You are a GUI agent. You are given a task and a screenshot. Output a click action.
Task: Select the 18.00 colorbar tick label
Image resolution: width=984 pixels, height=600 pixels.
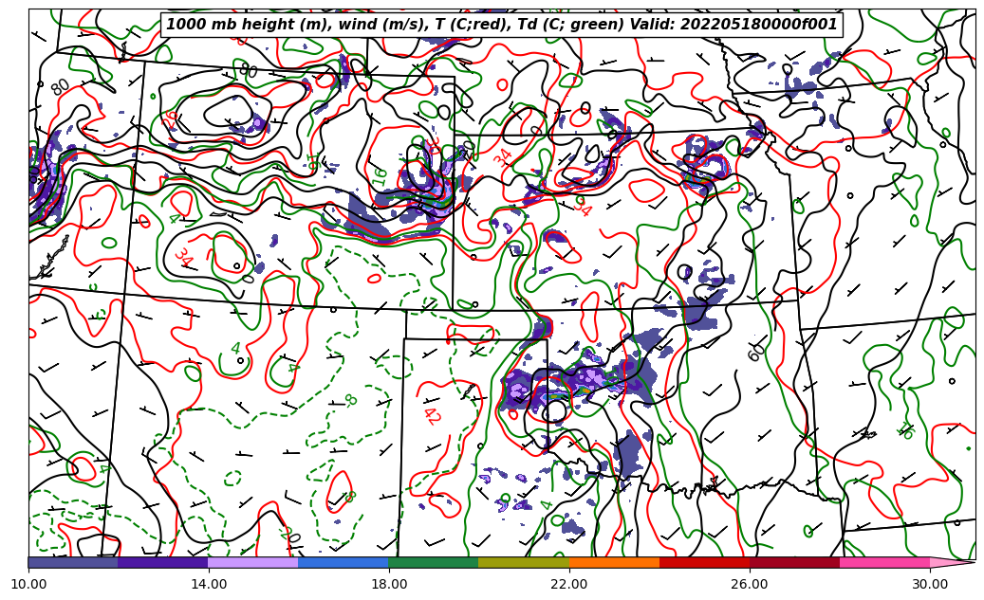389,585
